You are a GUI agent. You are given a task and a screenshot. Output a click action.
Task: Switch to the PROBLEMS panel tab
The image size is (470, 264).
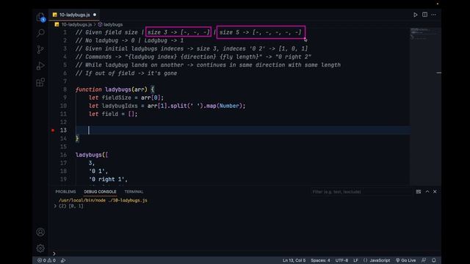pyautogui.click(x=65, y=191)
